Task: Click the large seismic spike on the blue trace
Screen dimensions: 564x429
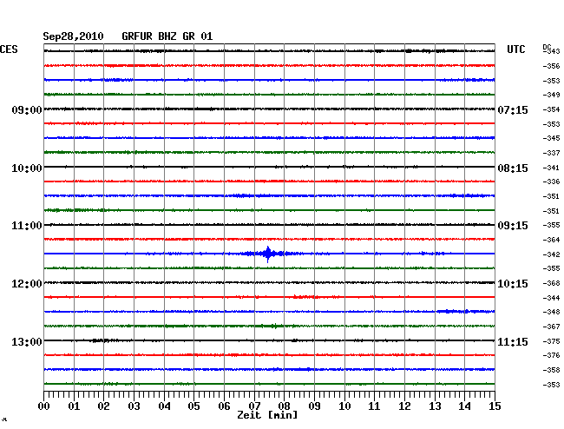Action: pos(268,254)
